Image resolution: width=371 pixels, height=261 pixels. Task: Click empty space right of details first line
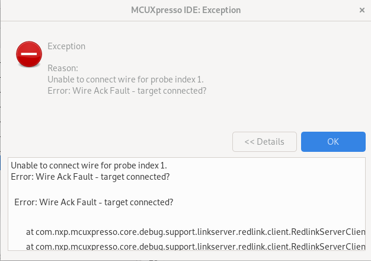265,165
